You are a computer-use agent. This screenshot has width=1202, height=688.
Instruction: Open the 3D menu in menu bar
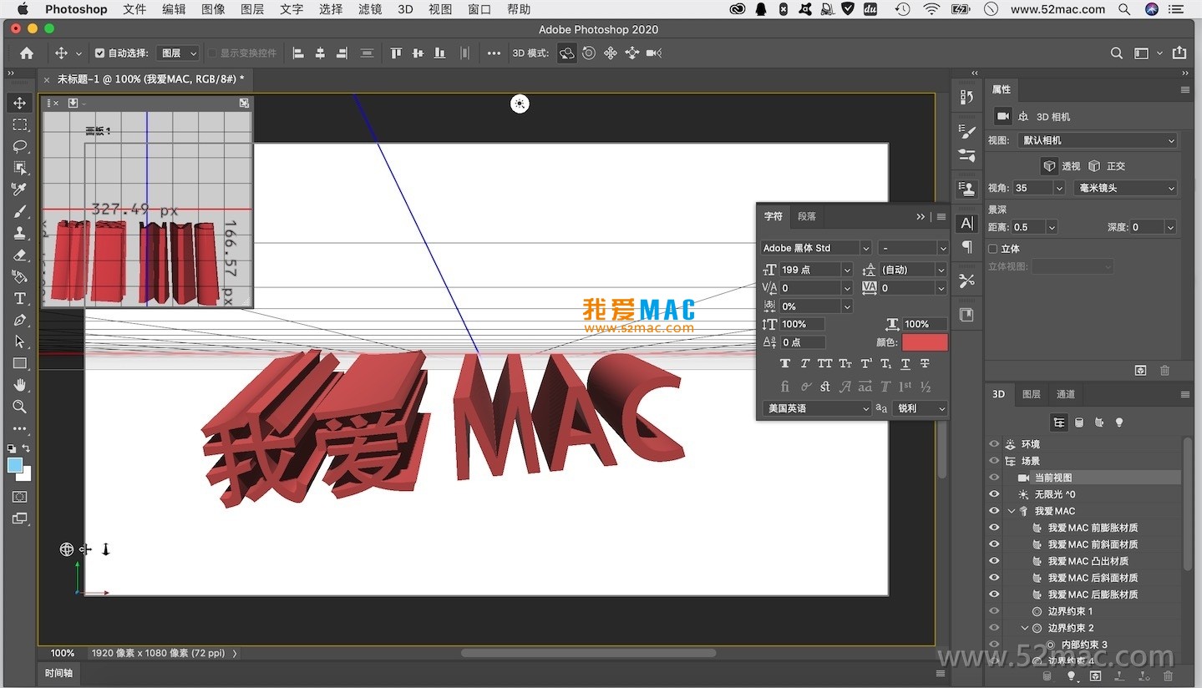tap(405, 9)
